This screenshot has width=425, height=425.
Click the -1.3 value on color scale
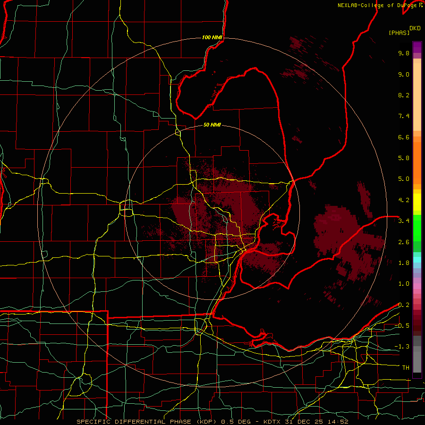pos(402,347)
